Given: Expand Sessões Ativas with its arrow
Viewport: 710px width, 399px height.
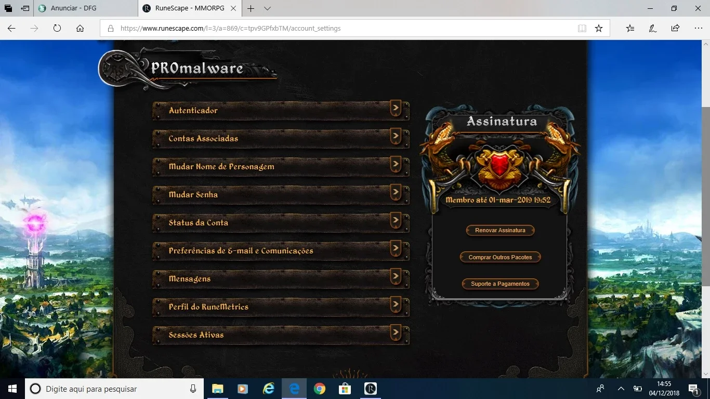Looking at the screenshot, I should [x=396, y=333].
